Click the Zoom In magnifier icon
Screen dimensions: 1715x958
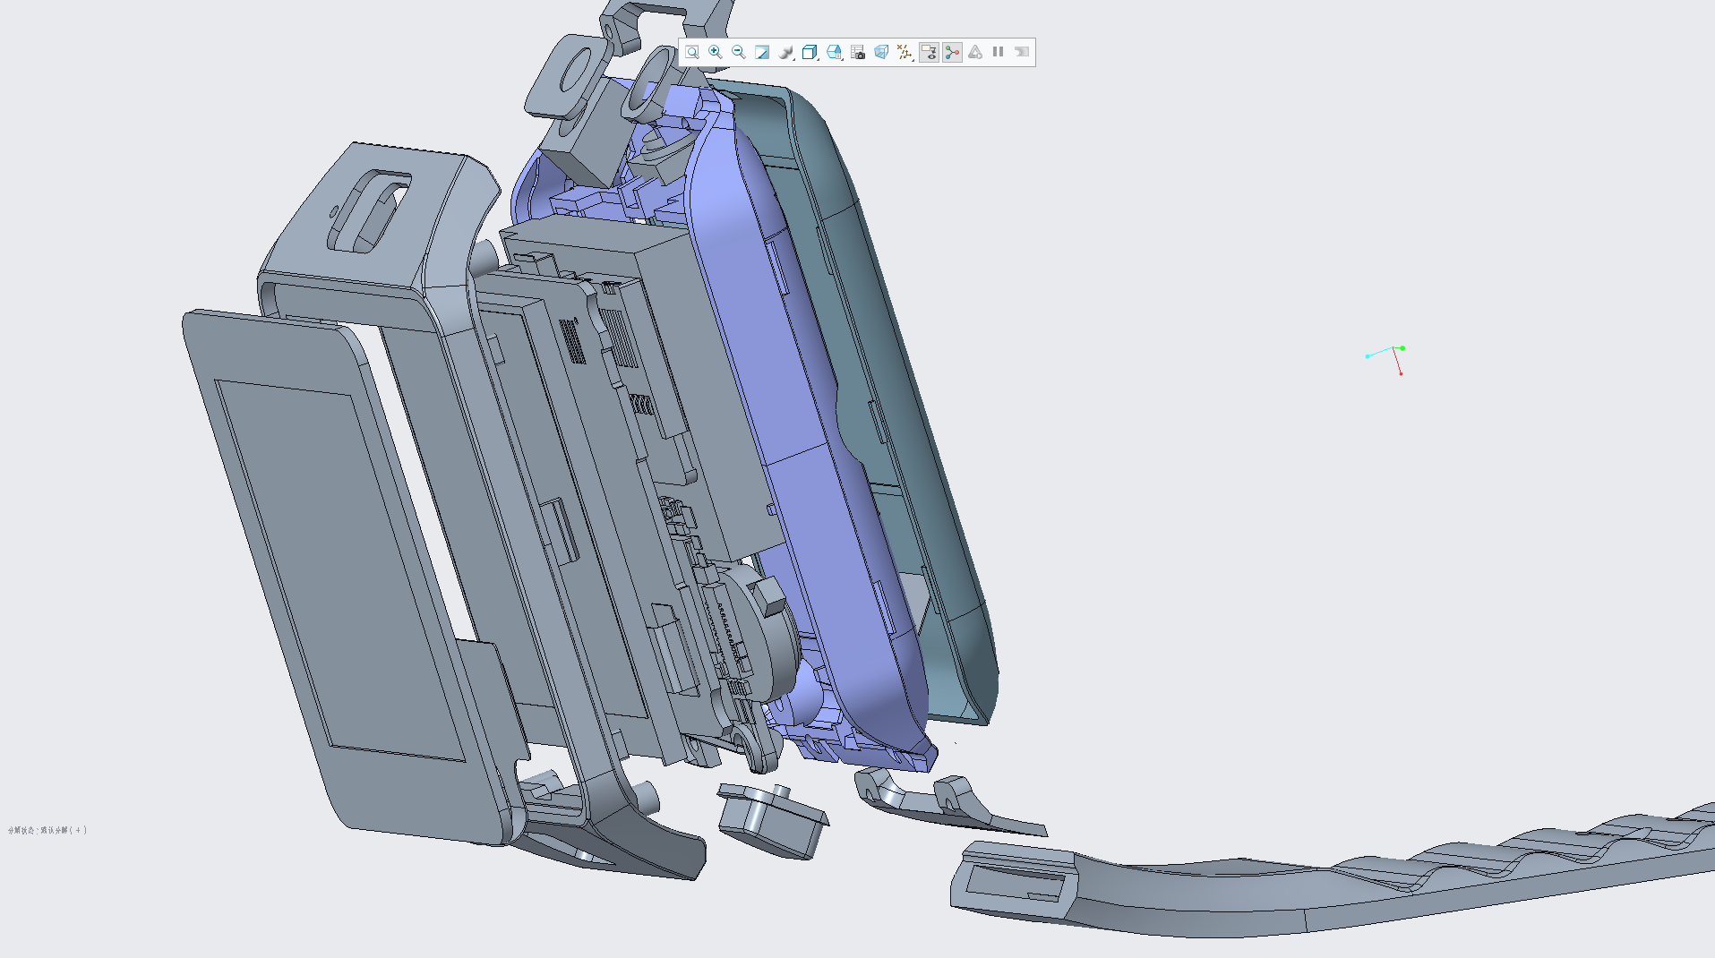pos(715,52)
